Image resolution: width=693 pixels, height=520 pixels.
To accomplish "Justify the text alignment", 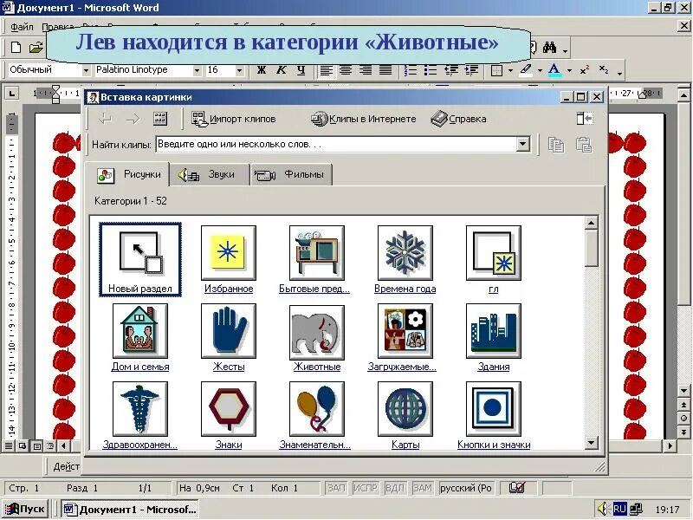I will (x=385, y=70).
